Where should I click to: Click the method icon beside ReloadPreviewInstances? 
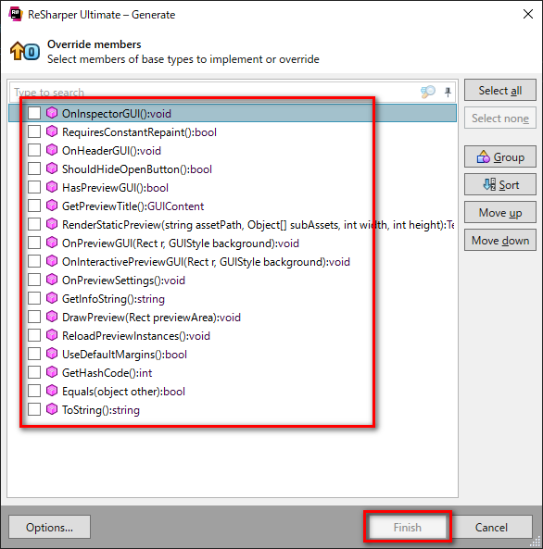(52, 335)
